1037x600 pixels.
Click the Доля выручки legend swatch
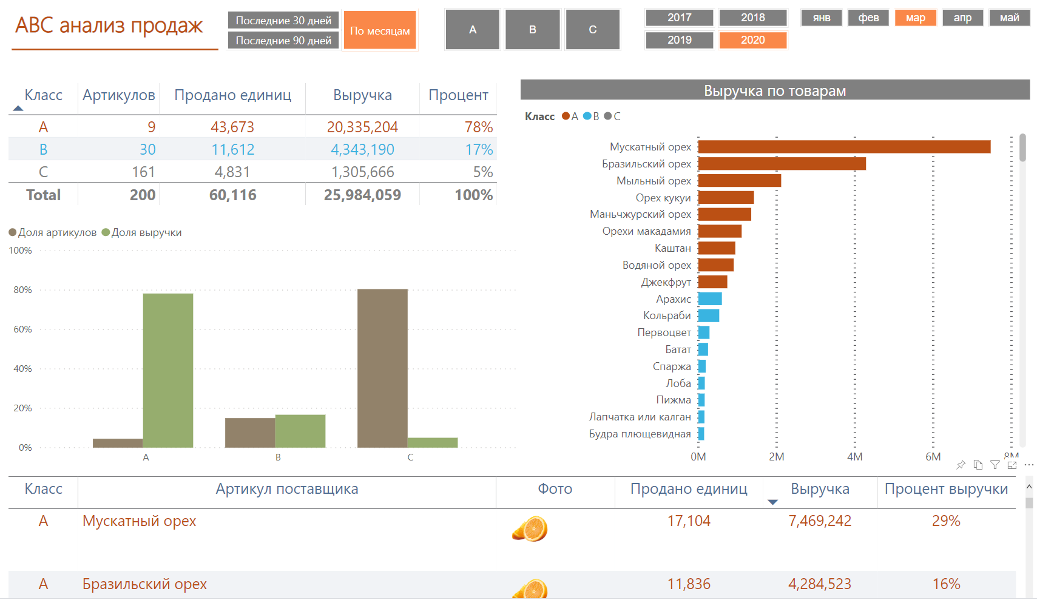106,232
